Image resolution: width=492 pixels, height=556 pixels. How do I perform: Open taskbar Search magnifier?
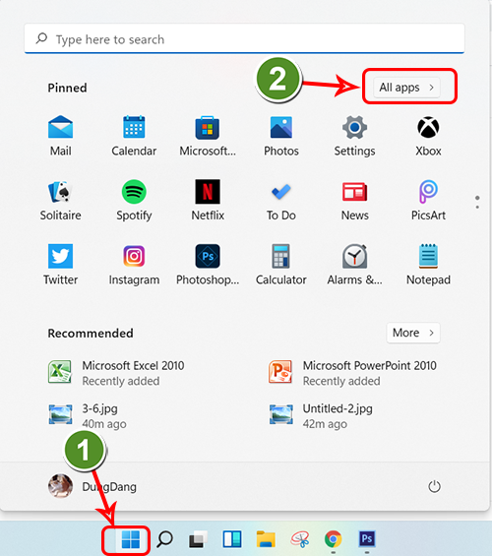(x=165, y=539)
